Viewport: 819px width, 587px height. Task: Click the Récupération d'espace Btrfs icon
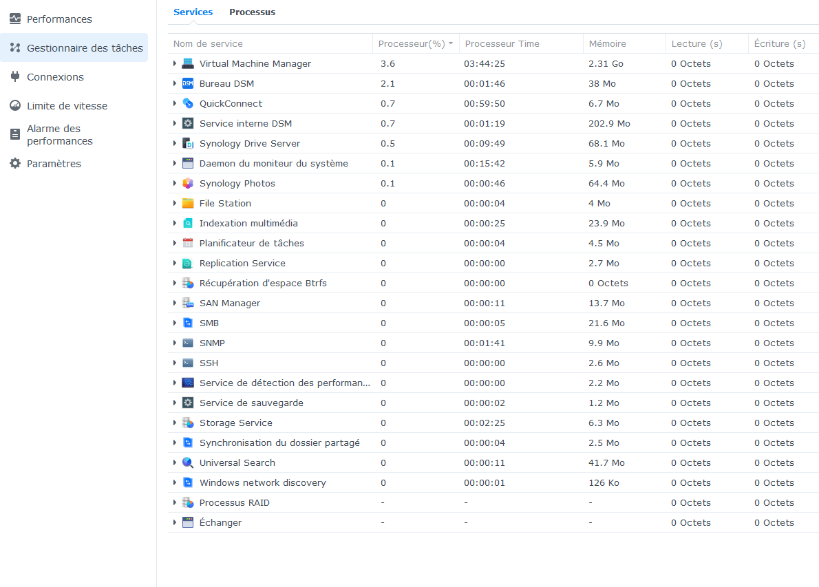[188, 283]
